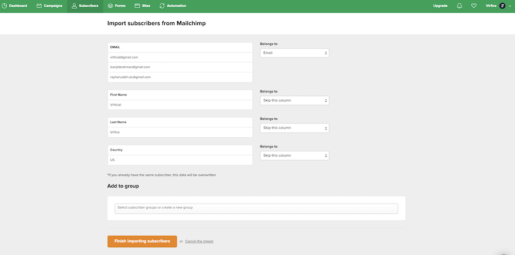Click the Sites window icon

click(138, 6)
